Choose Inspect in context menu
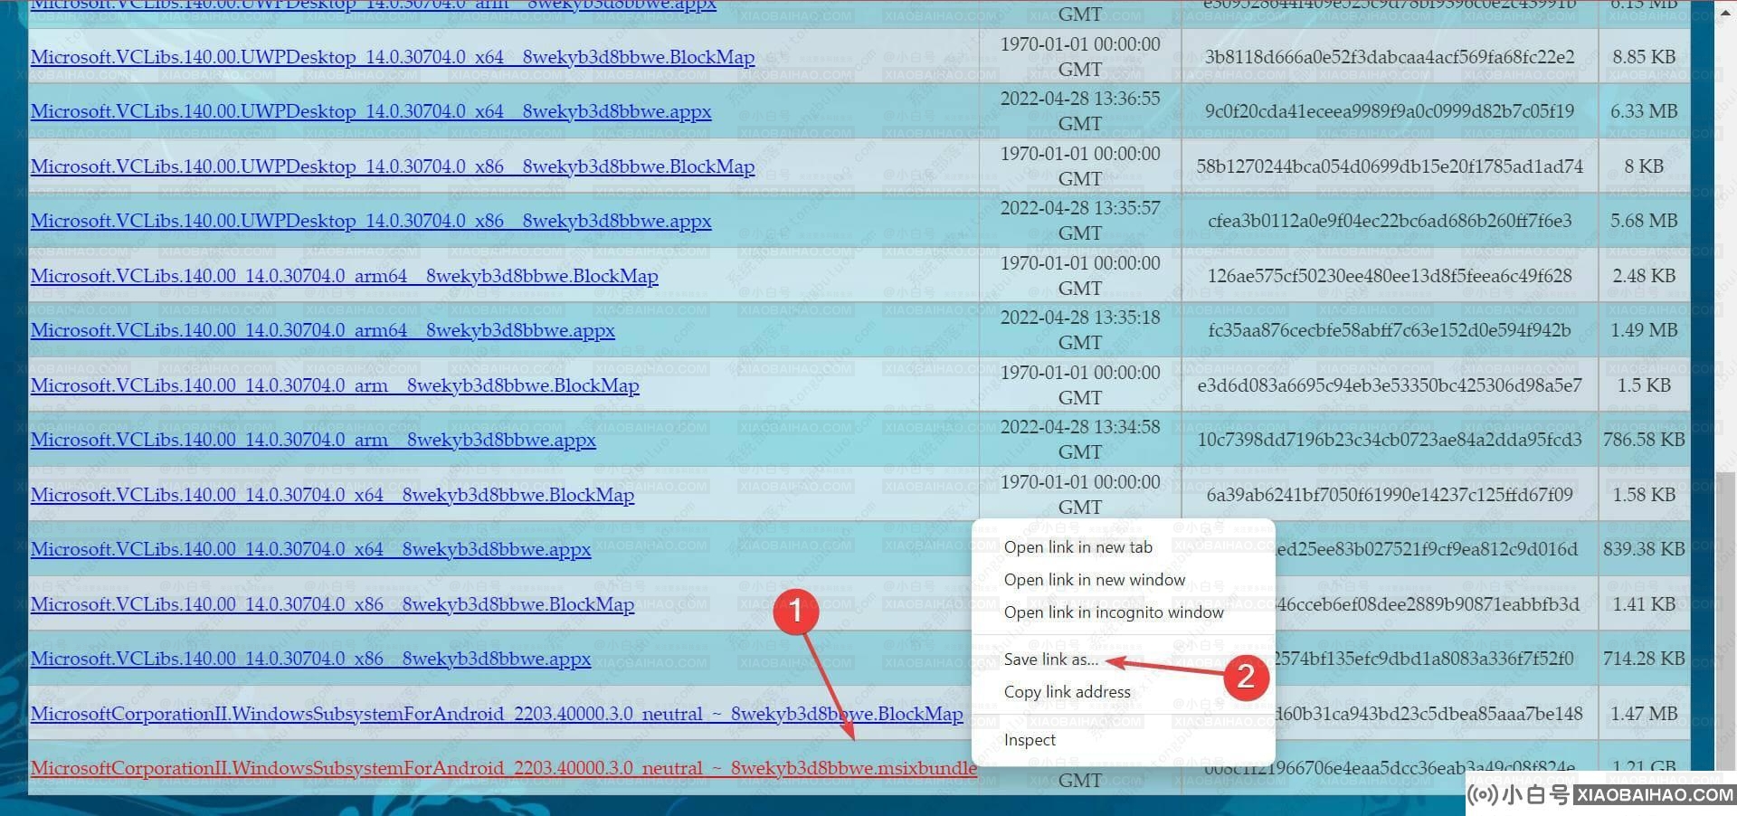 pos(1030,740)
